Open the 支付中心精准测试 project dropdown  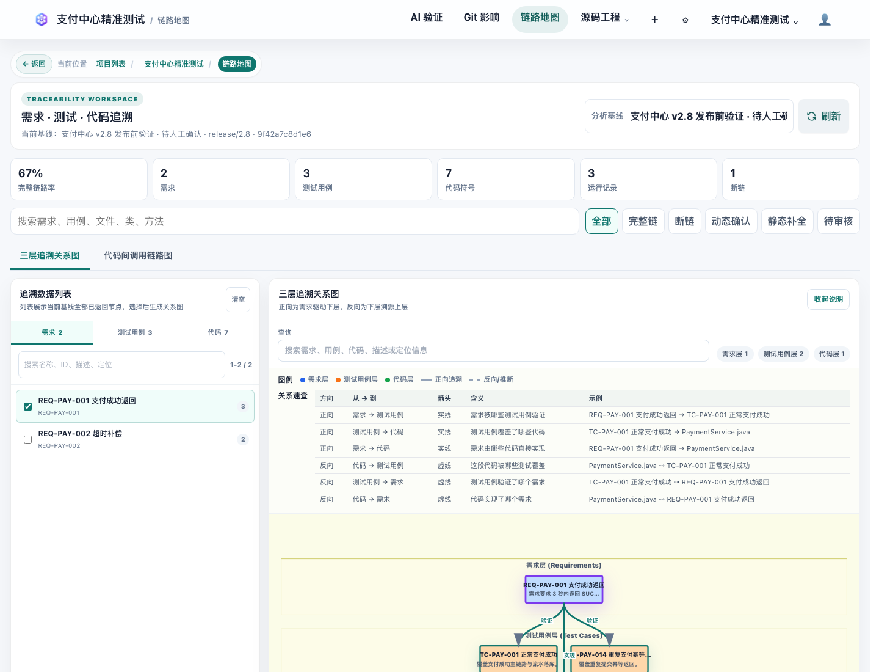coord(754,20)
